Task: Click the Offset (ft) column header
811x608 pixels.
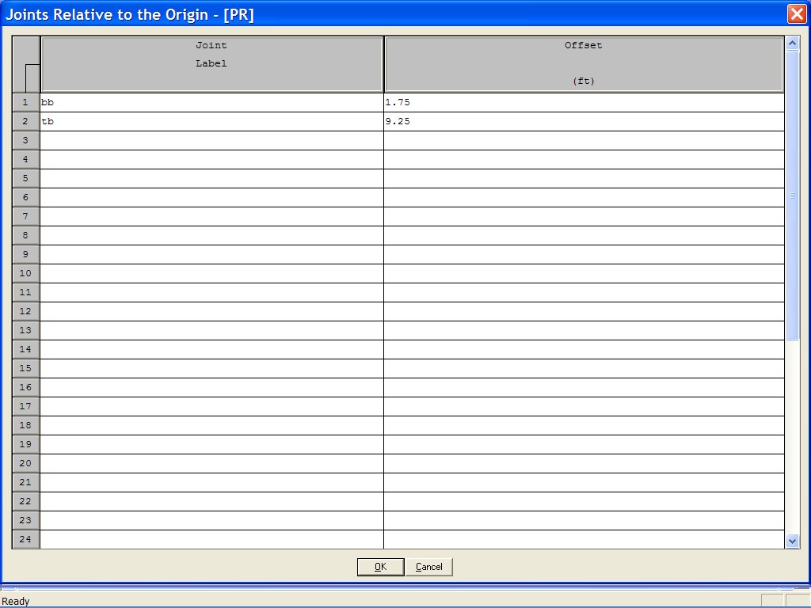Action: tap(584, 64)
